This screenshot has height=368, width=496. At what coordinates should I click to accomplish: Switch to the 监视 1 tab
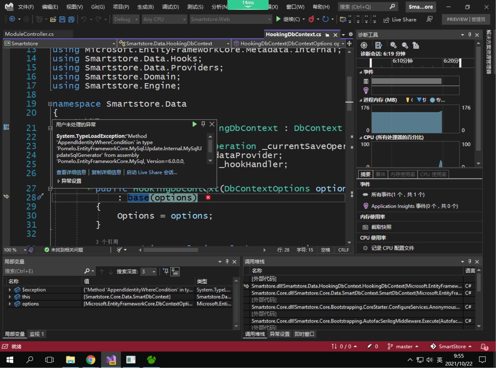[x=37, y=334]
